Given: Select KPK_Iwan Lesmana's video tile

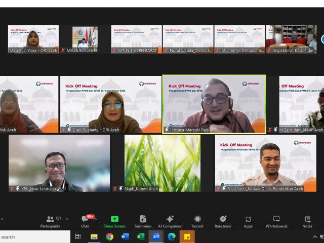Looking at the screenshot, I should (59, 163).
